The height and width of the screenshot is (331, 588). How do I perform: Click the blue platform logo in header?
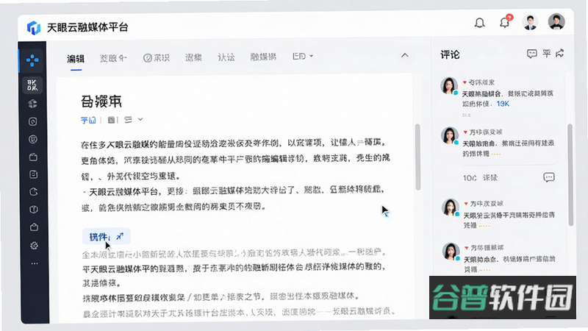point(34,27)
